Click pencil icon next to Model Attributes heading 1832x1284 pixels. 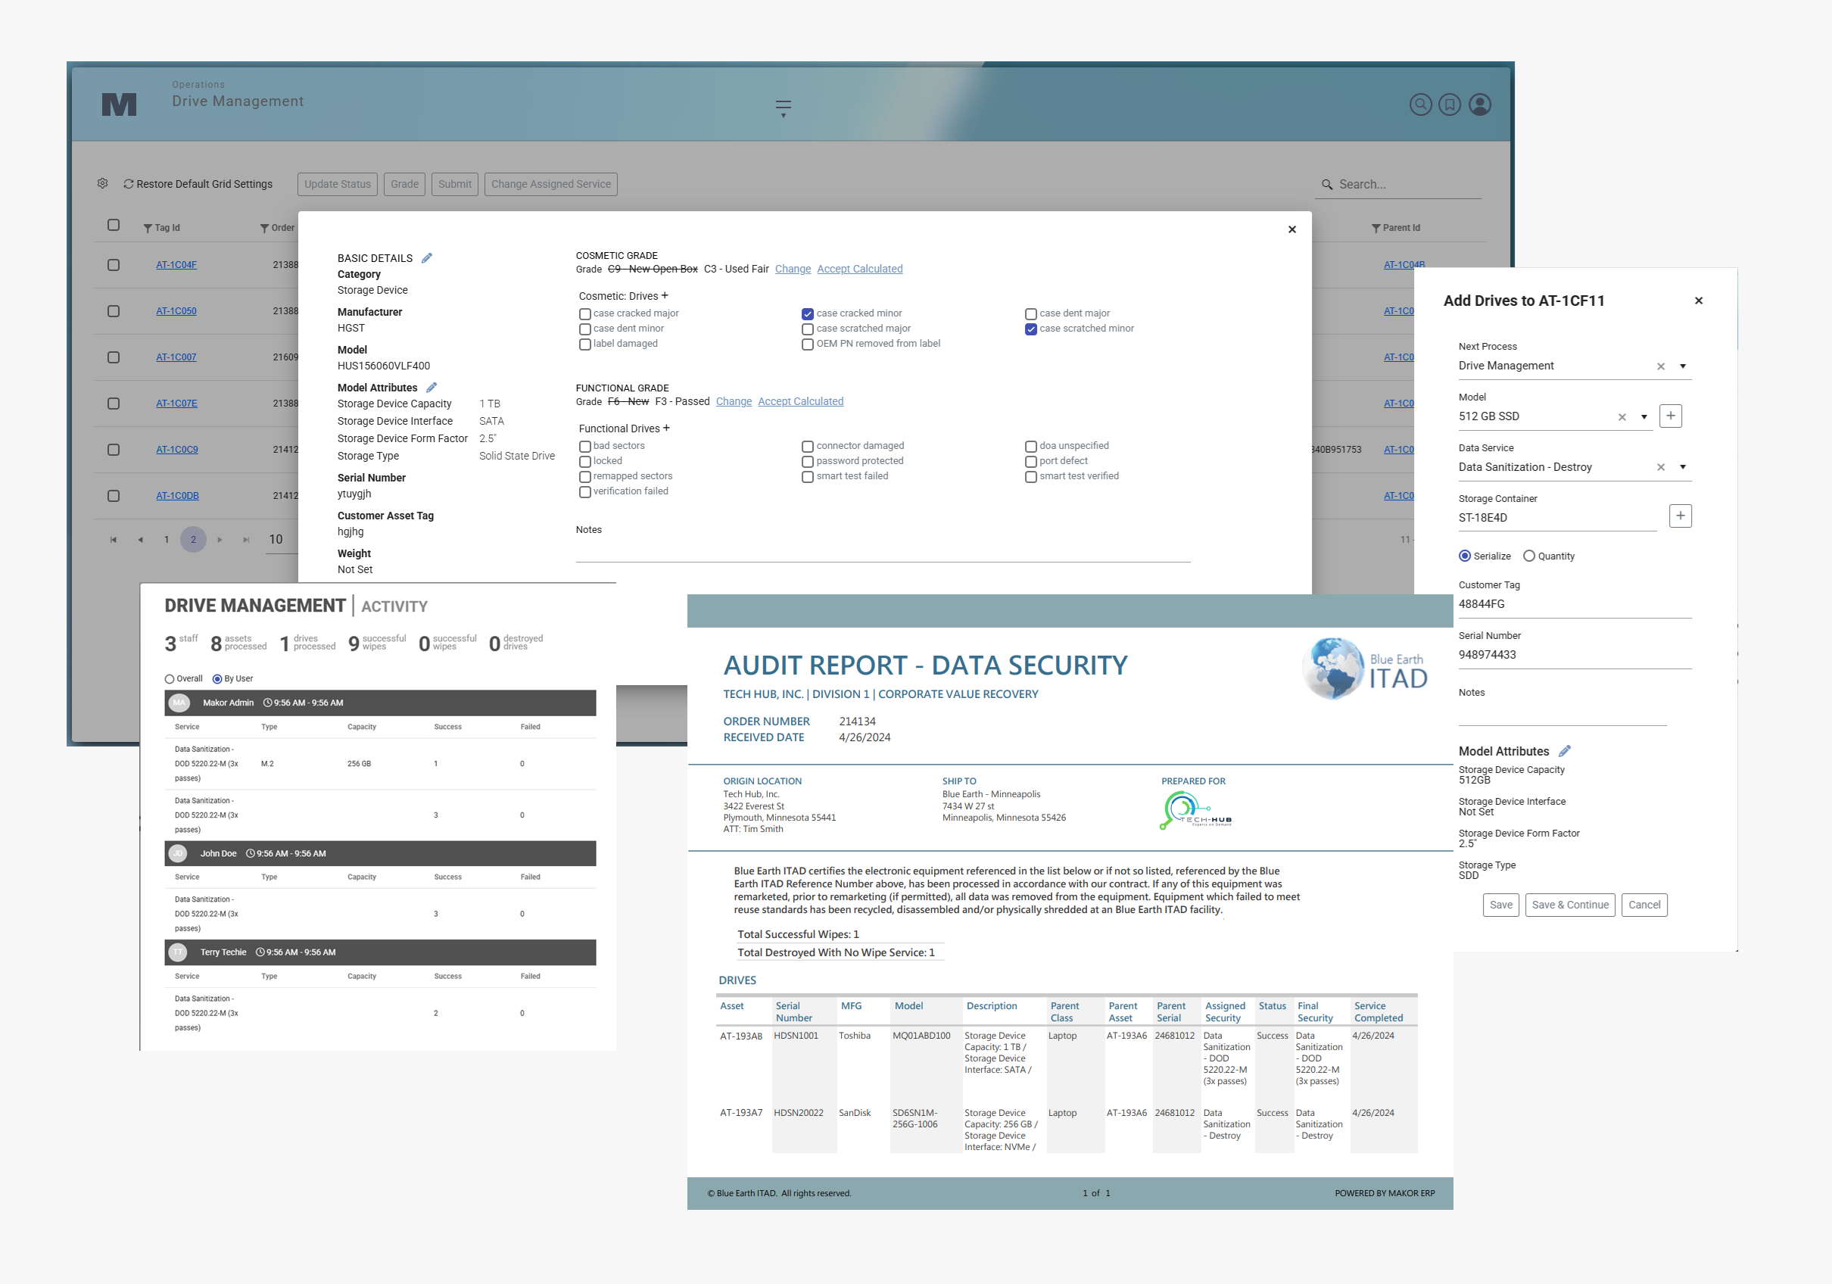point(432,388)
